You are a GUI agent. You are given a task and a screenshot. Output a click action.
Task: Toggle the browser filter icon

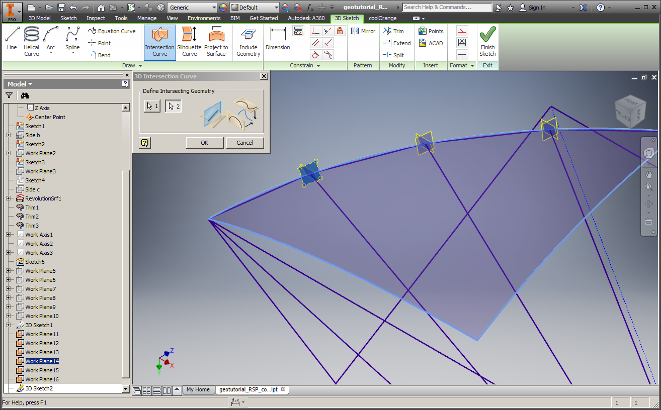(x=9, y=95)
